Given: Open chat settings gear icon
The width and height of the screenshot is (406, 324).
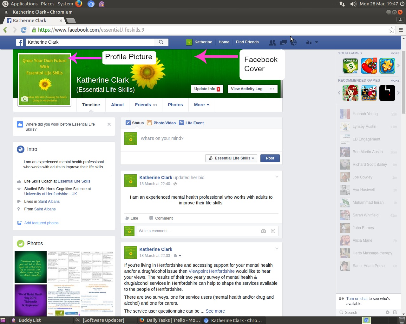Looking at the screenshot, I should 388,312.
